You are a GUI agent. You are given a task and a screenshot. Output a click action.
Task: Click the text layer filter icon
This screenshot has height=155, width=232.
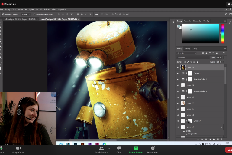click(210, 53)
